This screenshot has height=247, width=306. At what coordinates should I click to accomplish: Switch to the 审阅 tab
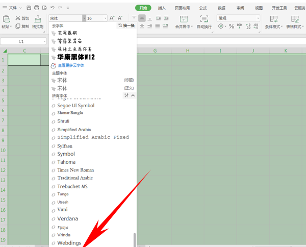[240, 8]
